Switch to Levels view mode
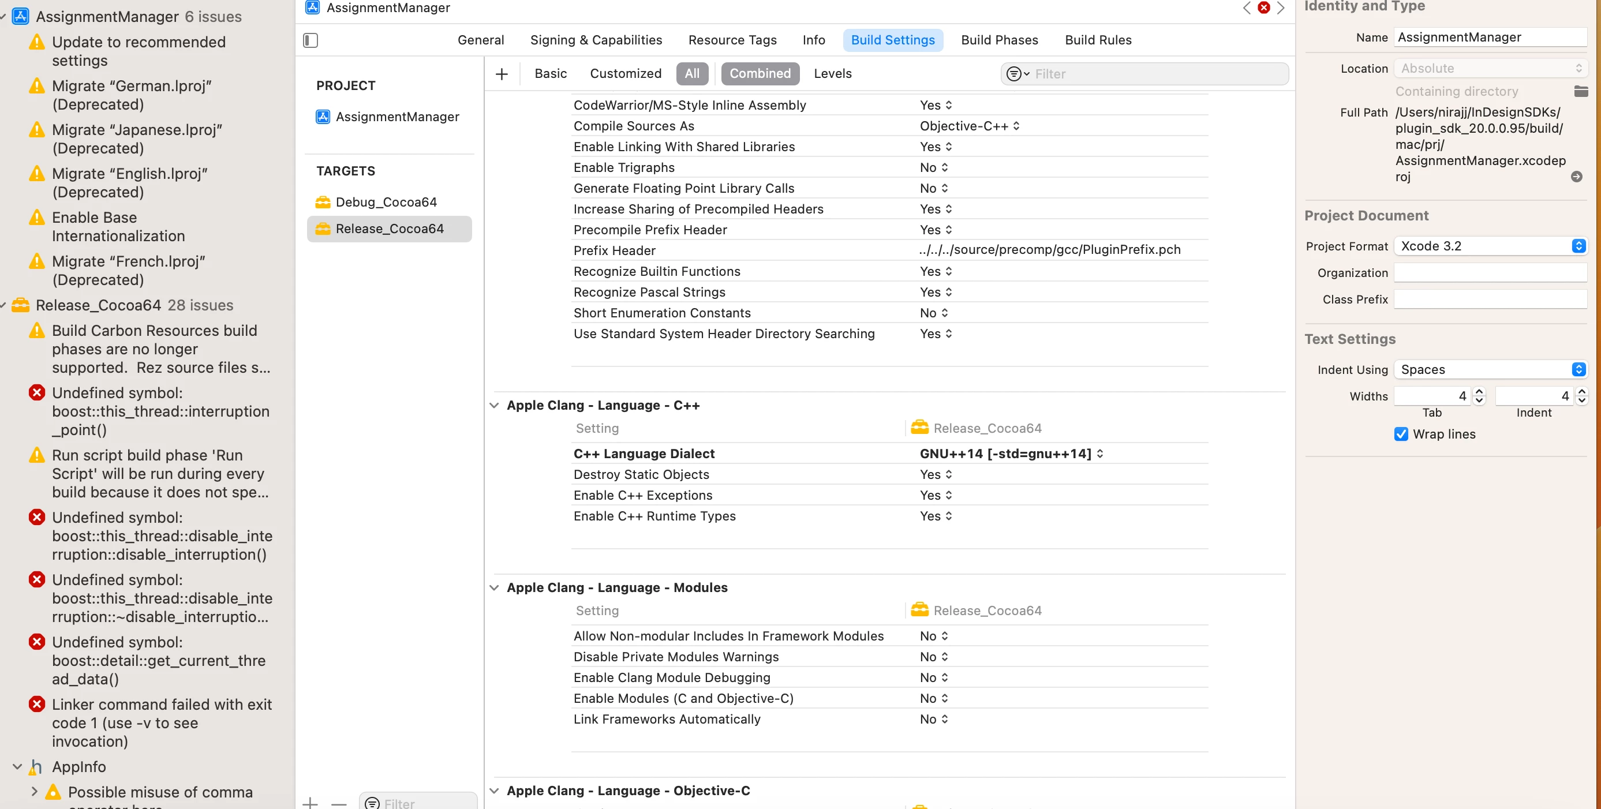This screenshot has width=1601, height=809. point(832,73)
